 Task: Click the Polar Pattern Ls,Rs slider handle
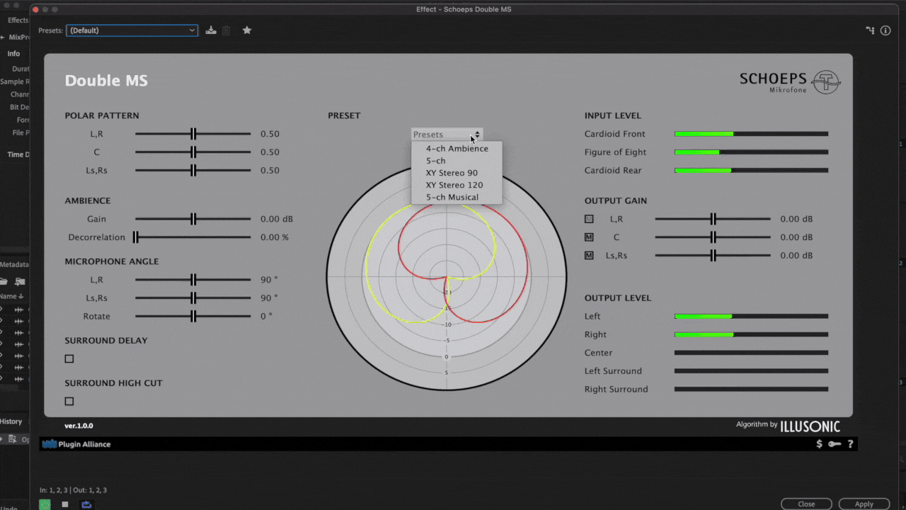coord(193,171)
